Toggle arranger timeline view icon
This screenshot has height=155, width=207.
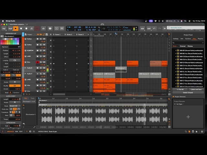[41, 35]
